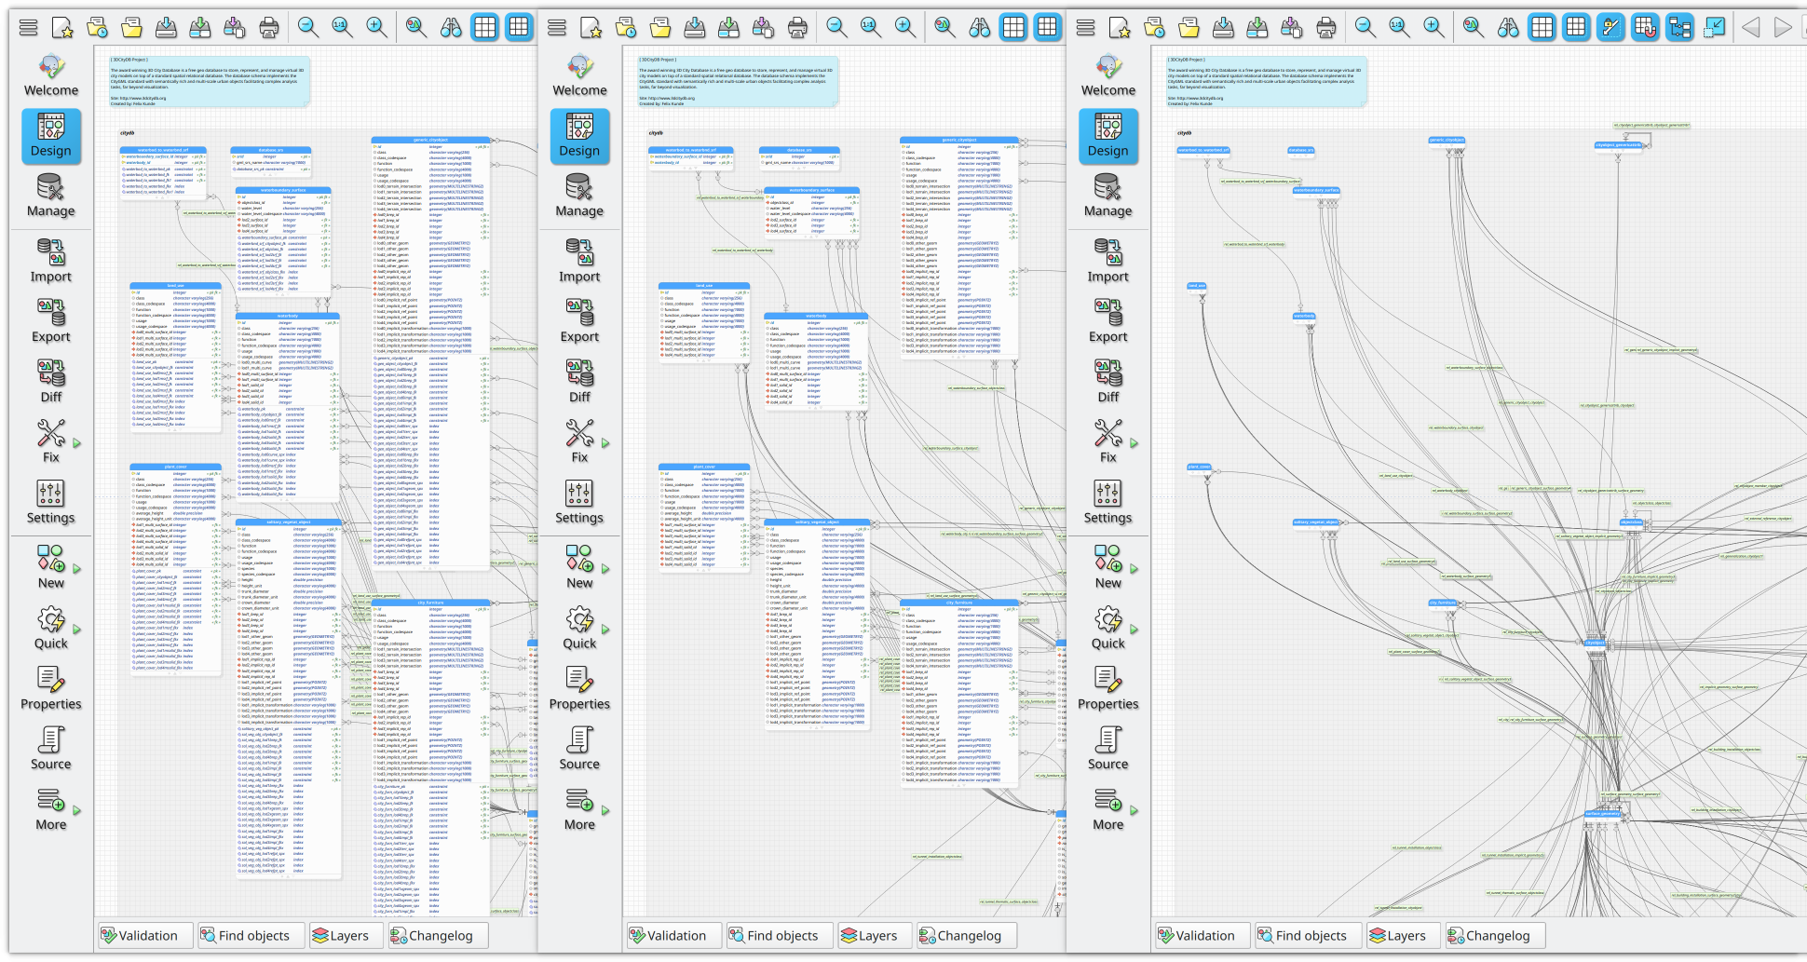
Task: Expand the Quick submenu arrow in middle panel
Action: pyautogui.click(x=605, y=630)
